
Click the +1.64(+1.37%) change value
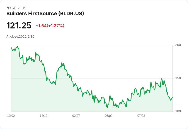50,26
